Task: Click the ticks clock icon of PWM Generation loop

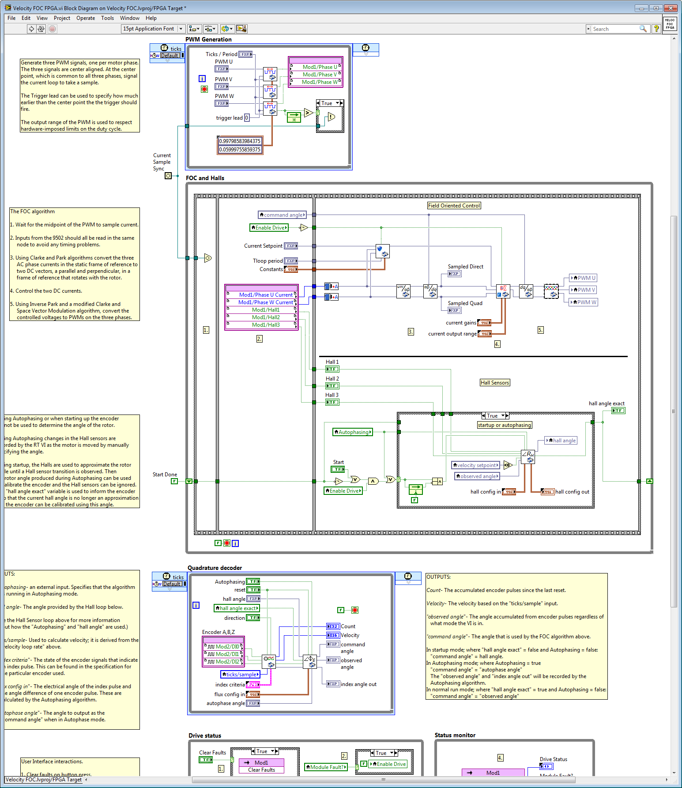Action: click(x=164, y=48)
